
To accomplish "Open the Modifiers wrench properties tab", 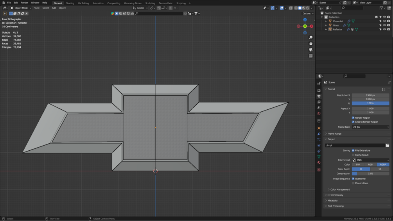I will (x=319, y=134).
